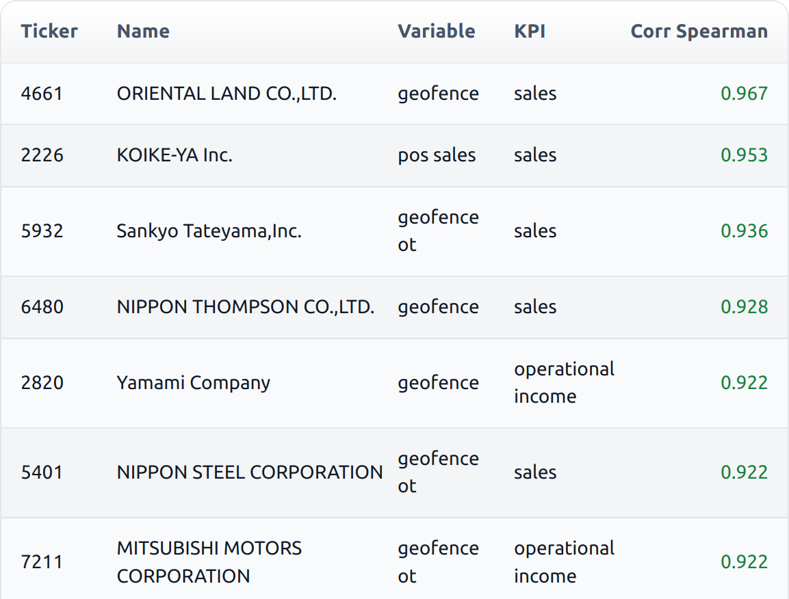Image resolution: width=789 pixels, height=599 pixels.
Task: Click the 0.967 correlation value
Action: 743,94
